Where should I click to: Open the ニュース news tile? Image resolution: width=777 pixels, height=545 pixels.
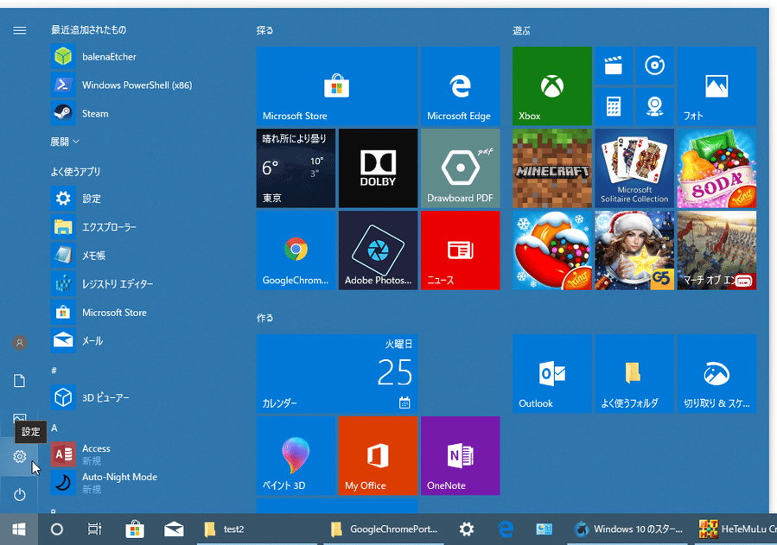461,250
